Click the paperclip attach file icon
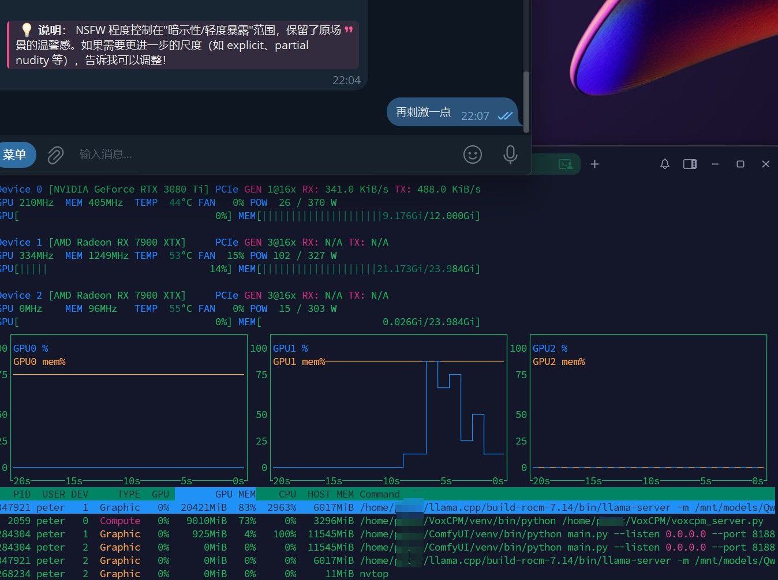 (55, 155)
